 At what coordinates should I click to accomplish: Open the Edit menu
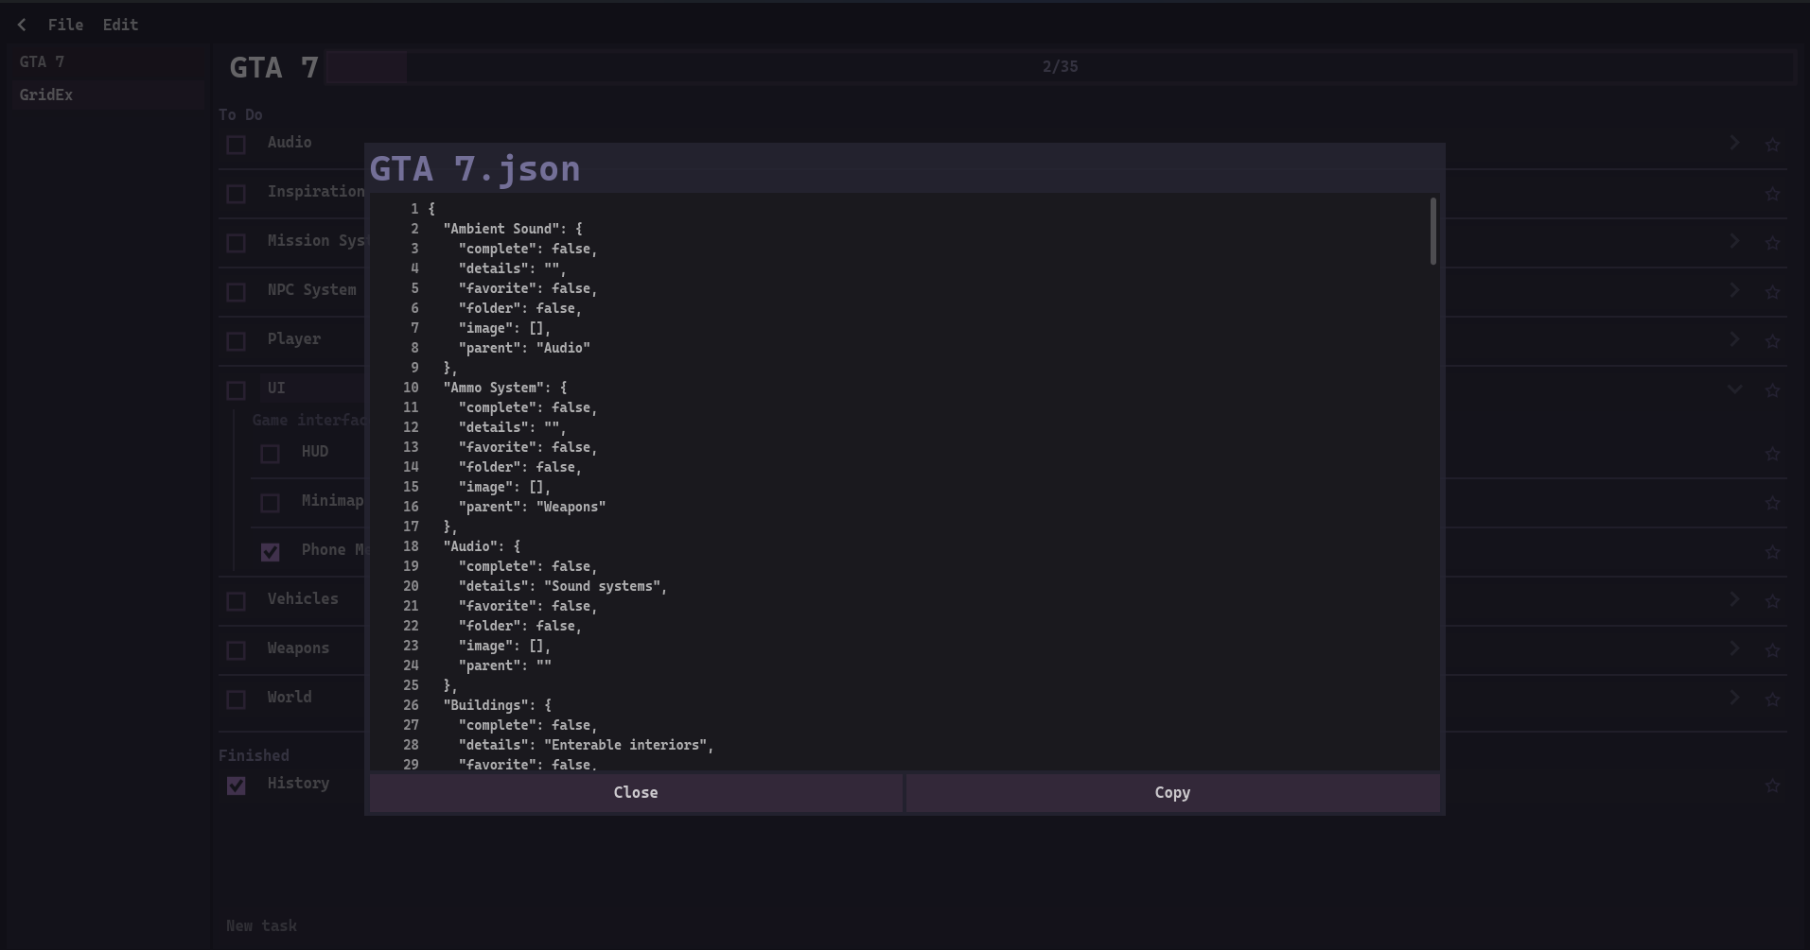point(120,25)
